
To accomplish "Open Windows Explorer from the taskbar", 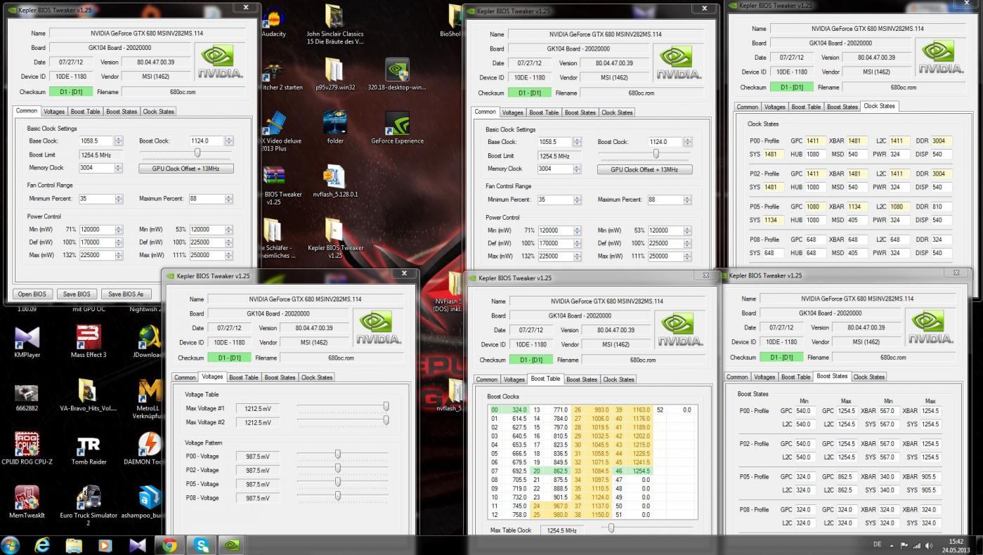I will 74,544.
